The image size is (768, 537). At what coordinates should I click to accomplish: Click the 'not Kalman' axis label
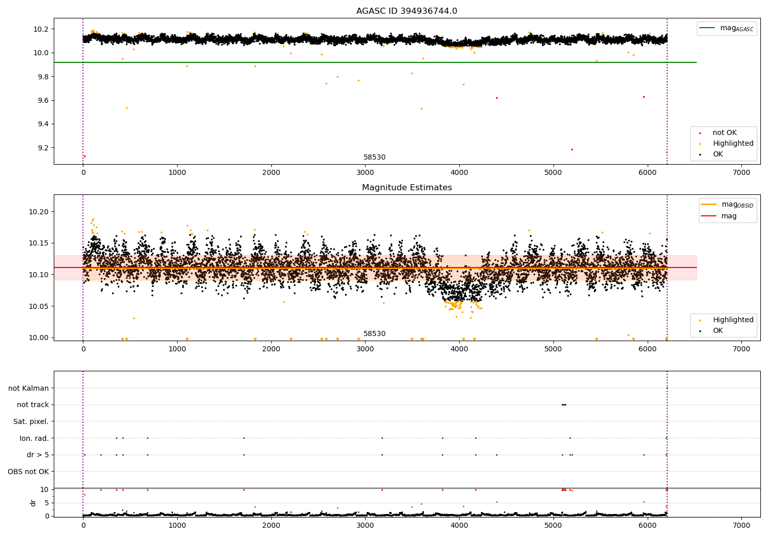[x=29, y=388]
